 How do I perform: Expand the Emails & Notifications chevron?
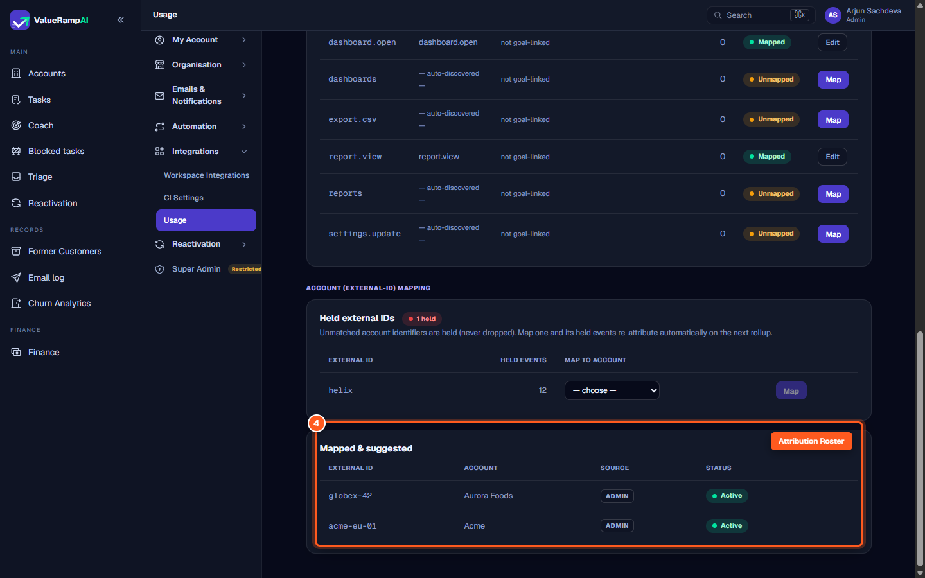pos(244,96)
